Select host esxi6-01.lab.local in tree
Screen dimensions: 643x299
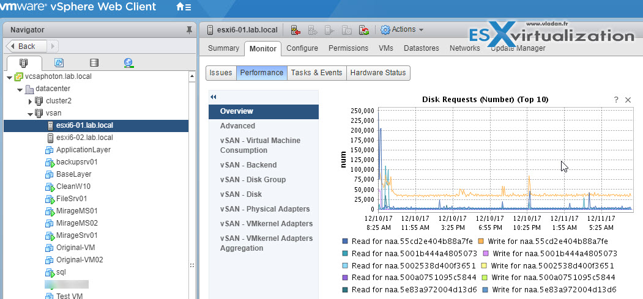click(x=96, y=126)
